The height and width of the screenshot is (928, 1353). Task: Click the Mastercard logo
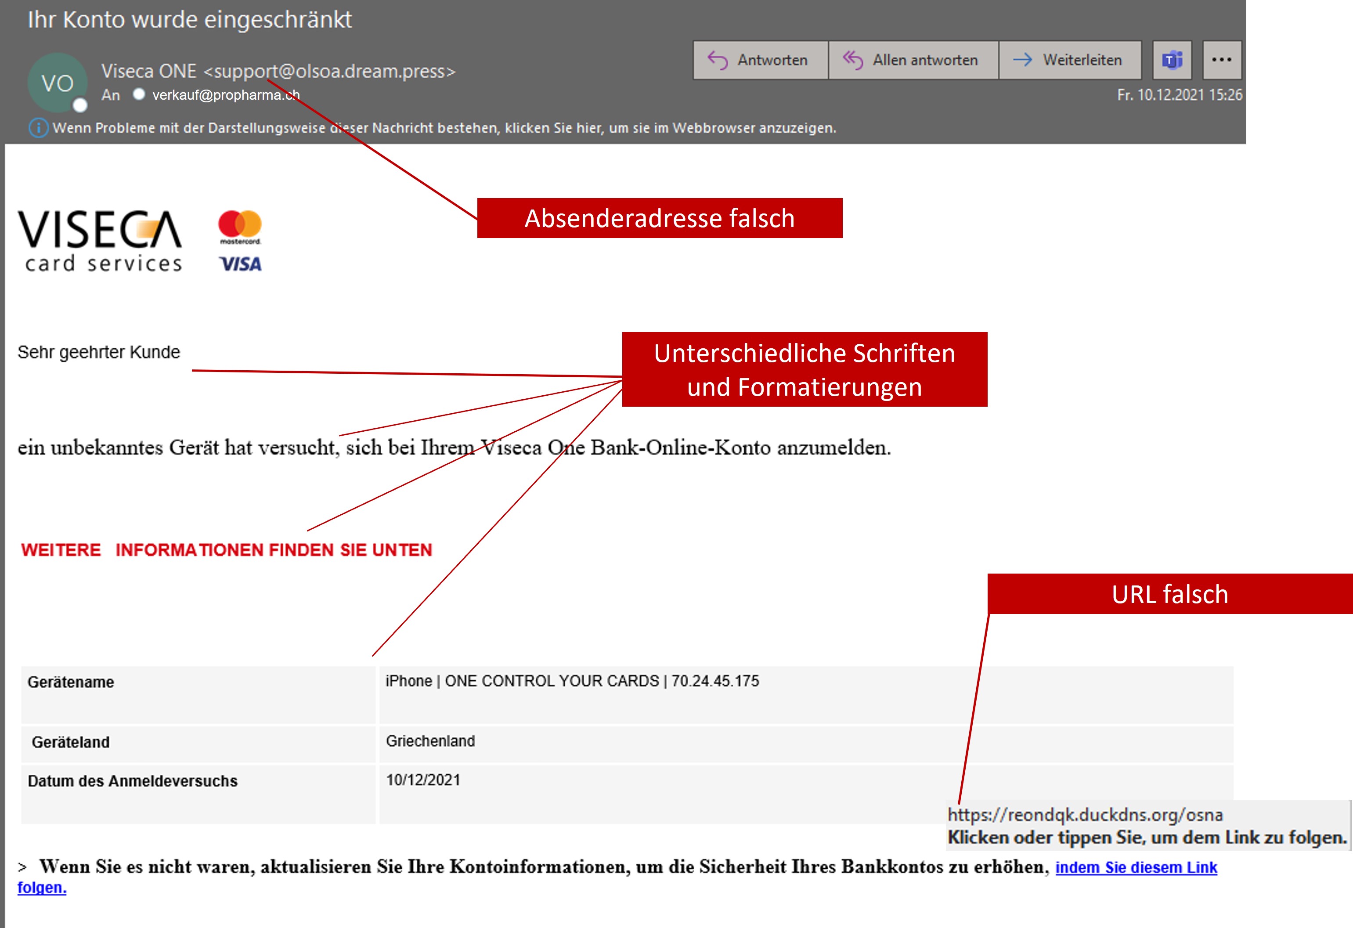[240, 227]
